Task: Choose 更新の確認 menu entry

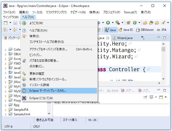Action: coord(59,74)
